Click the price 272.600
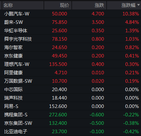The height and width of the screenshot is (136, 141). 58,115
